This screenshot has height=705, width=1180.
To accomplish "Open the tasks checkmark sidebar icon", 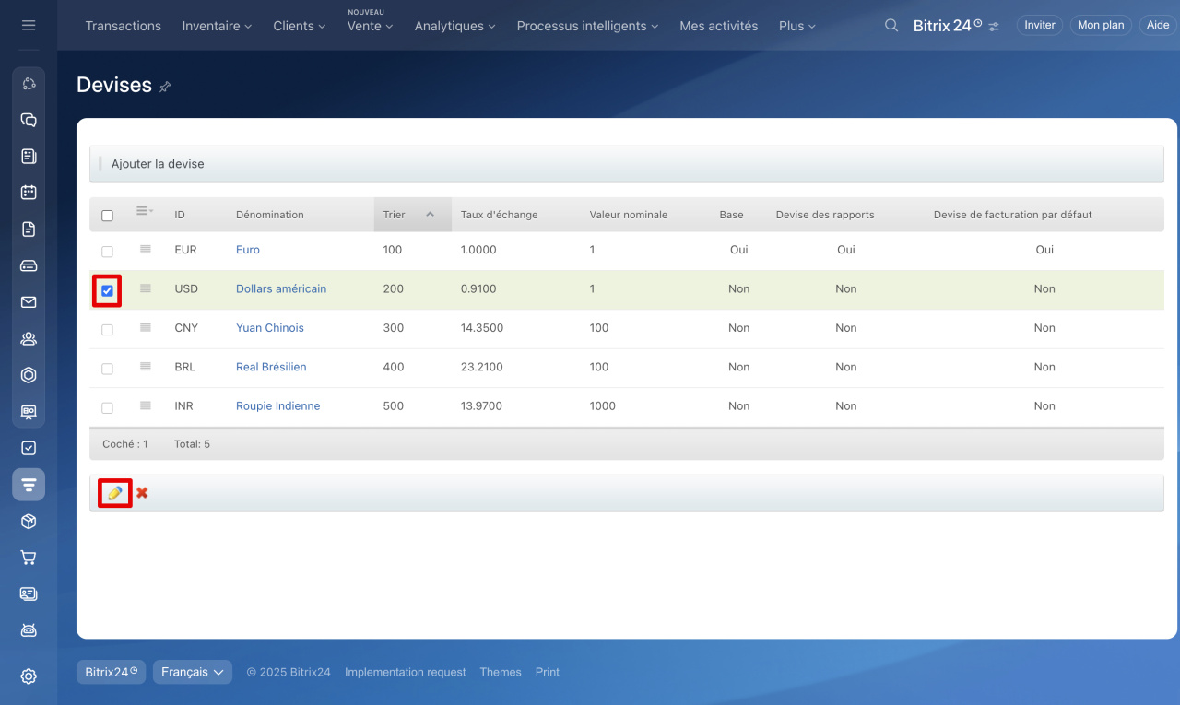I will (x=29, y=448).
